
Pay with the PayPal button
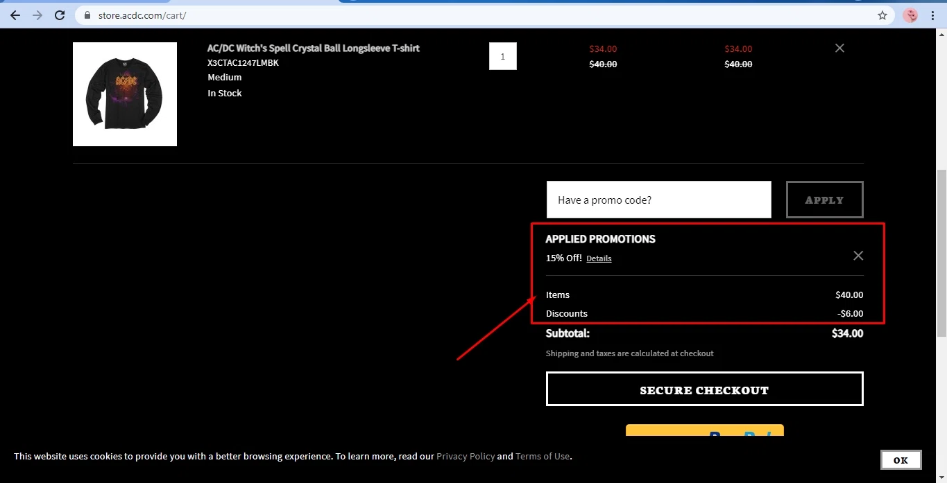pyautogui.click(x=704, y=430)
